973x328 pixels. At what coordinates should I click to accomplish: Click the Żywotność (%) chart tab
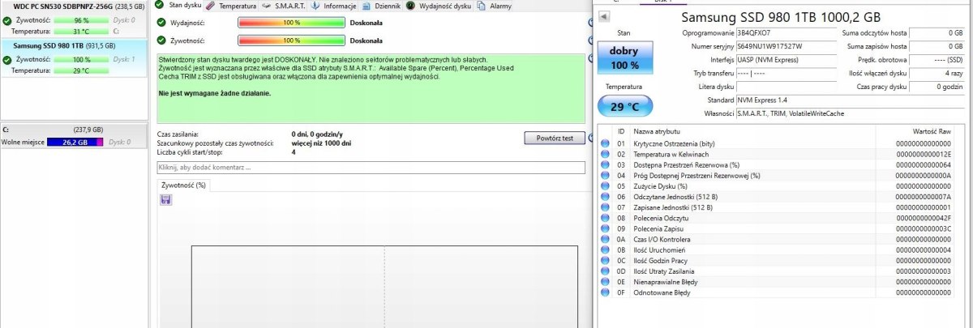pyautogui.click(x=184, y=185)
